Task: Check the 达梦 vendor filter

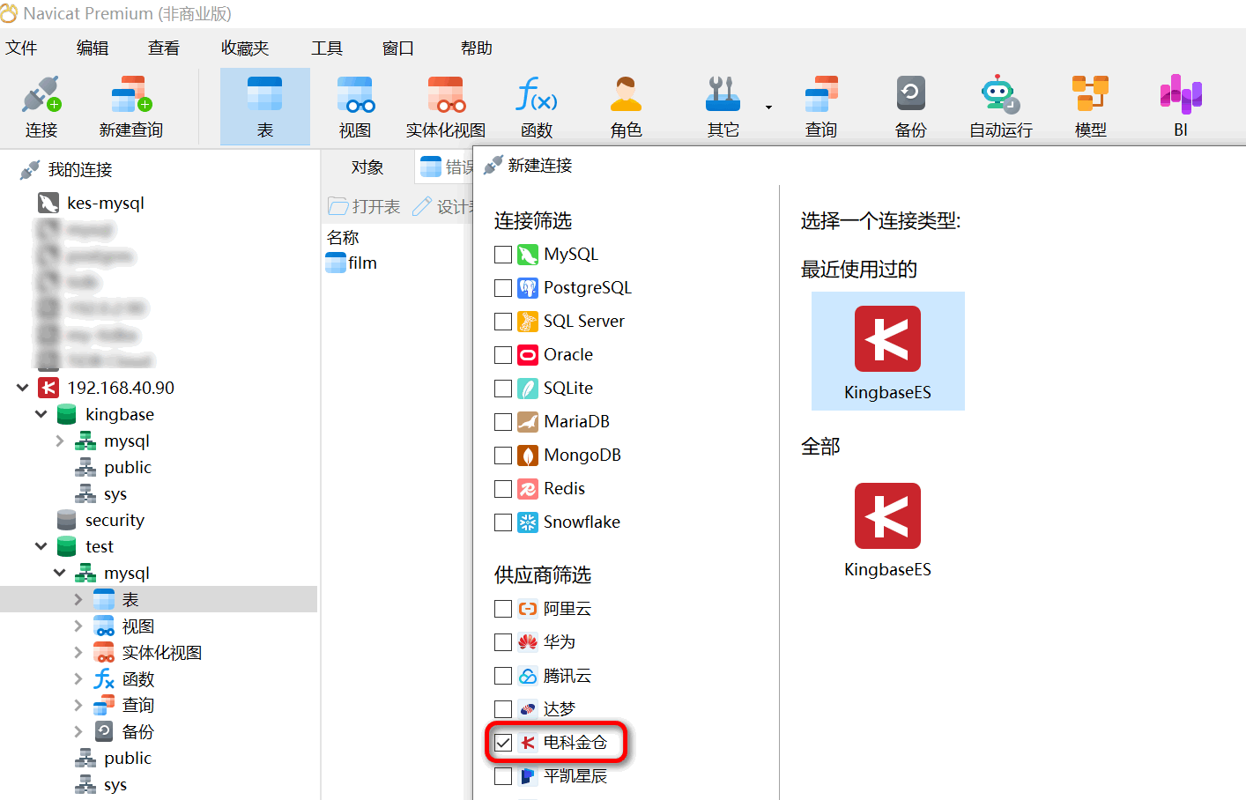Action: point(503,709)
